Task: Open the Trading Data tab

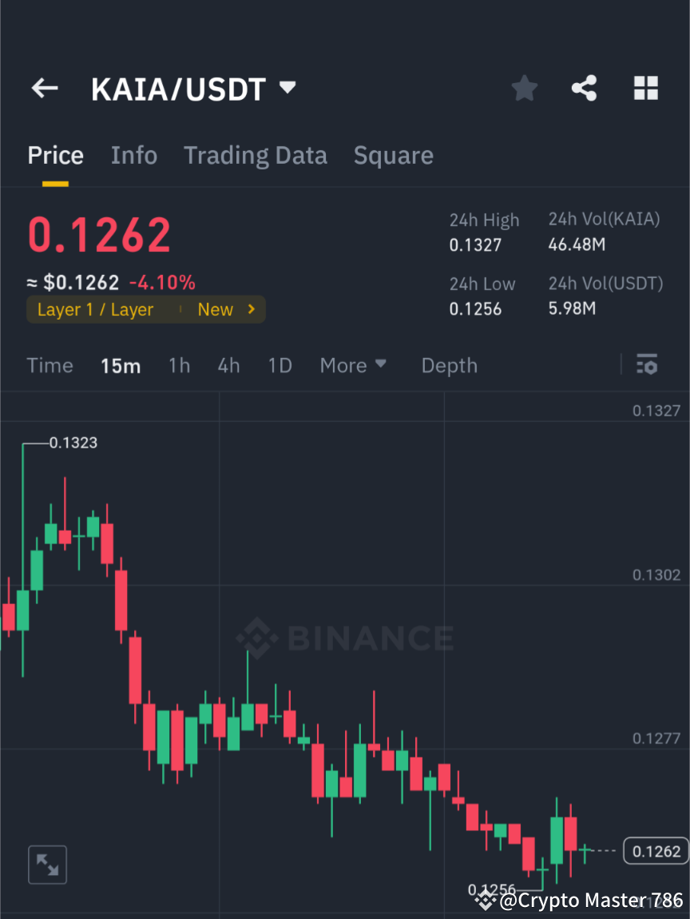Action: [x=255, y=155]
